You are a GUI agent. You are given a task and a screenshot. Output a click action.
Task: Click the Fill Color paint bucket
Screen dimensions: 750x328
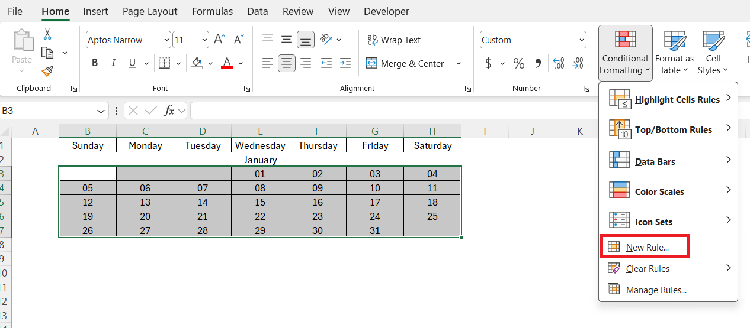tap(197, 63)
